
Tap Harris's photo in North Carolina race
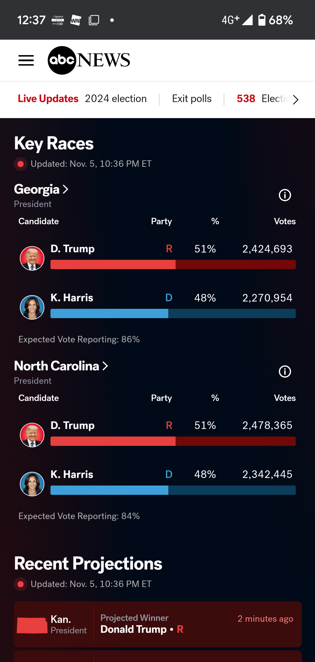point(32,484)
